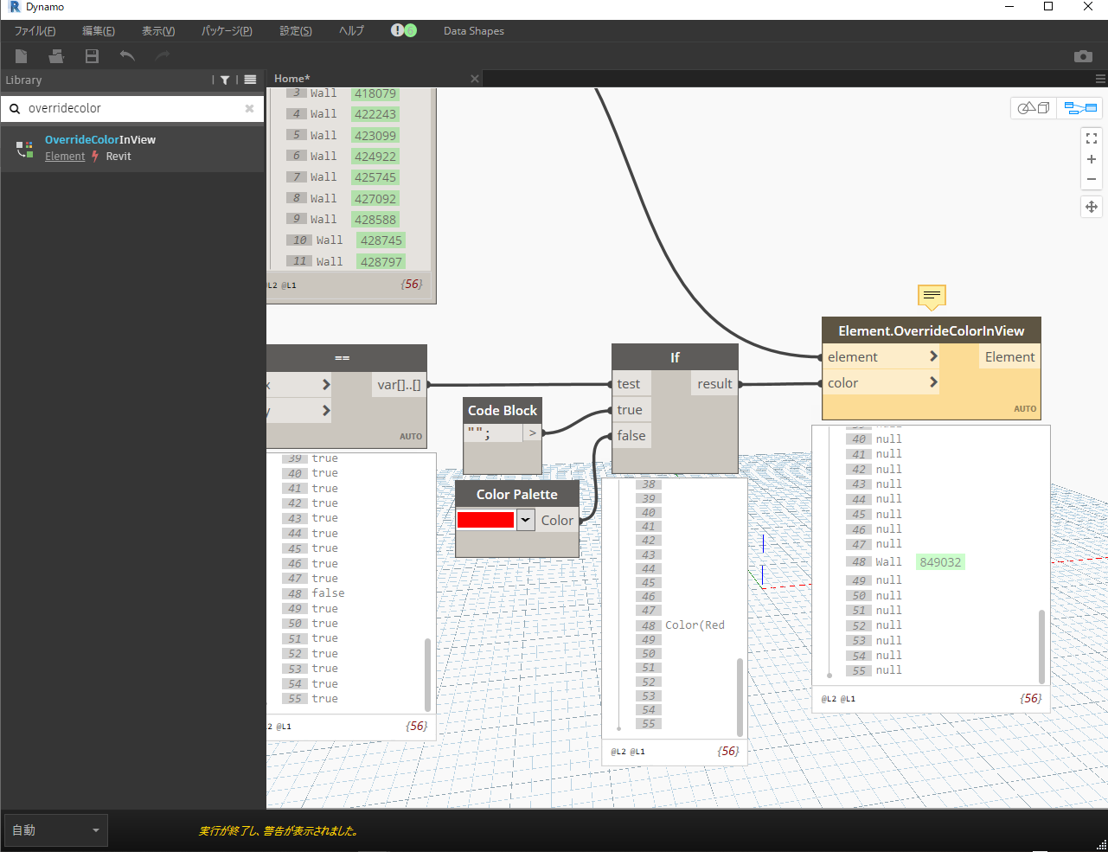Open the 表示(V) menu
Viewport: 1108px width, 852px height.
[158, 31]
